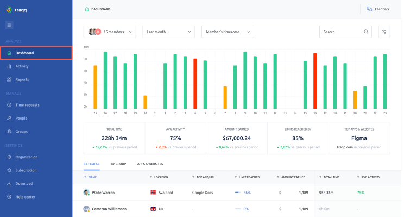This screenshot has width=404, height=217.
Task: Expand the Member's timezone dropdown
Action: [x=228, y=32]
